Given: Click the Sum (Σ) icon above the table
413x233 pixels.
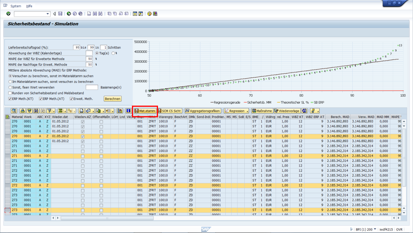Looking at the screenshot, I should (x=60, y=111).
